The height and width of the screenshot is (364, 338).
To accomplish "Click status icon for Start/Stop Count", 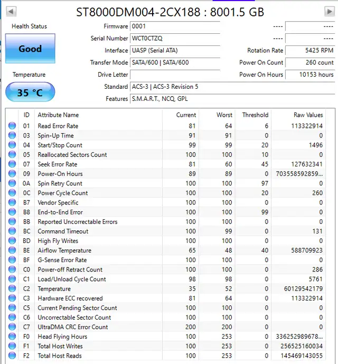I will pyautogui.click(x=12, y=145).
